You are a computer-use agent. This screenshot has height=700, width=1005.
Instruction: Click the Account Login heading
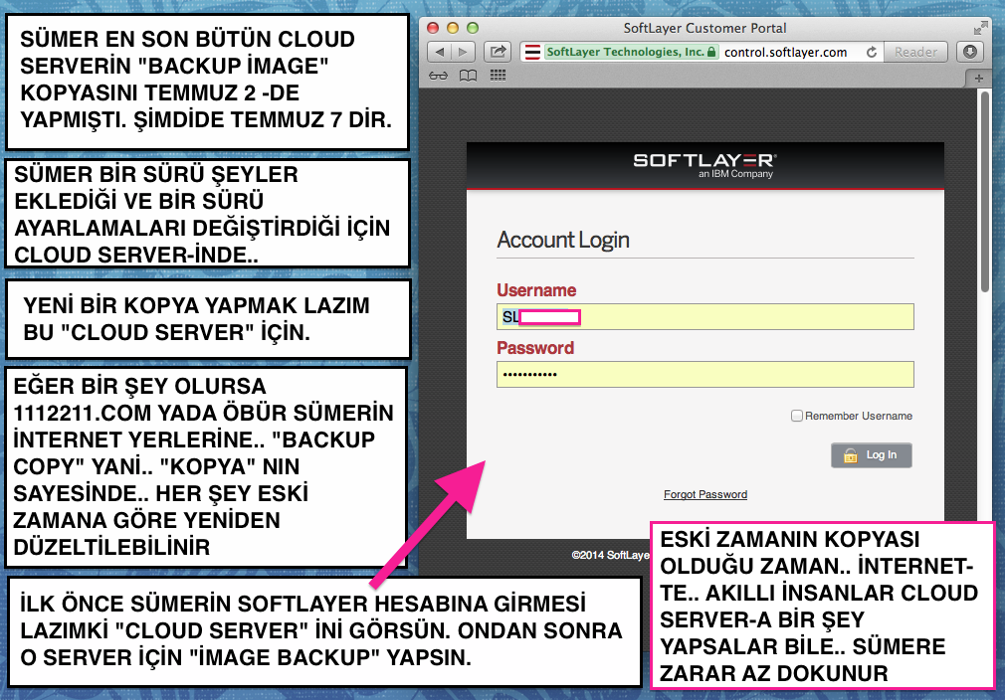(x=563, y=241)
